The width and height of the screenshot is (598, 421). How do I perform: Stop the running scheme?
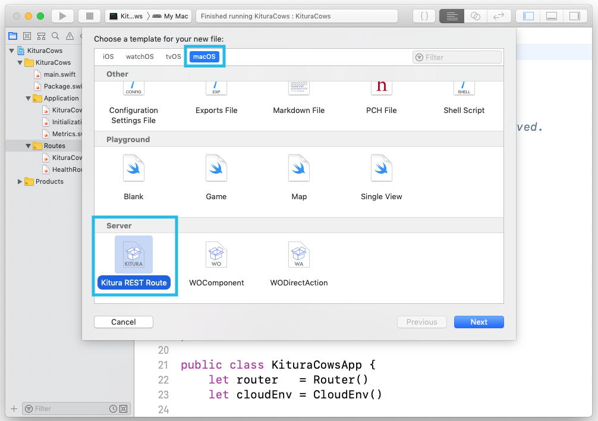[90, 16]
